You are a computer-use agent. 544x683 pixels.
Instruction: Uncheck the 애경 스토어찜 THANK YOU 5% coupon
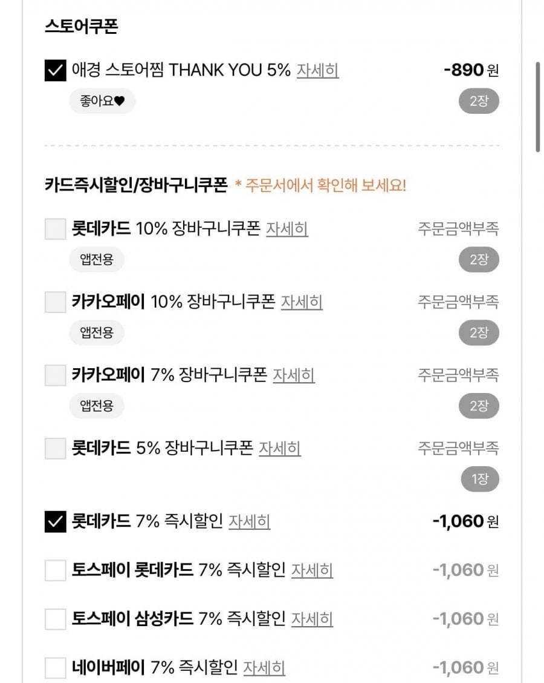tap(55, 71)
